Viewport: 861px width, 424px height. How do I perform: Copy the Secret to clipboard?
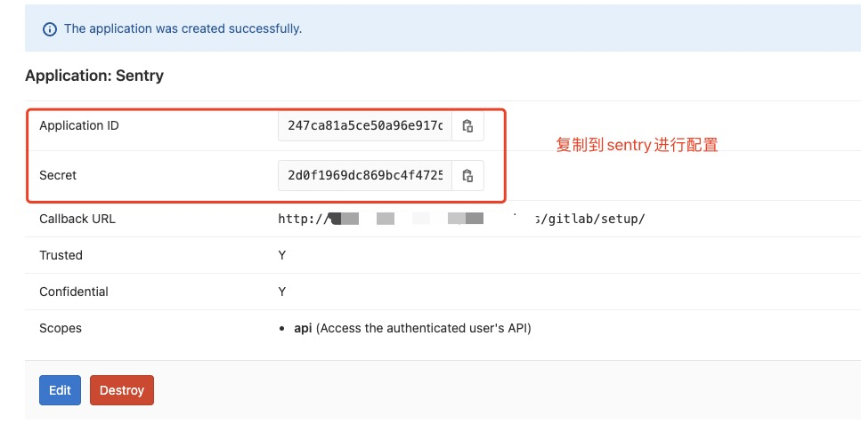point(467,175)
